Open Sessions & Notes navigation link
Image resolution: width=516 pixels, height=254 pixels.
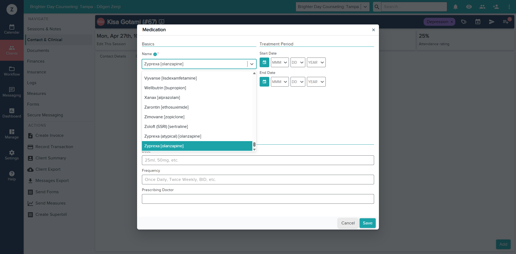tap(44, 29)
